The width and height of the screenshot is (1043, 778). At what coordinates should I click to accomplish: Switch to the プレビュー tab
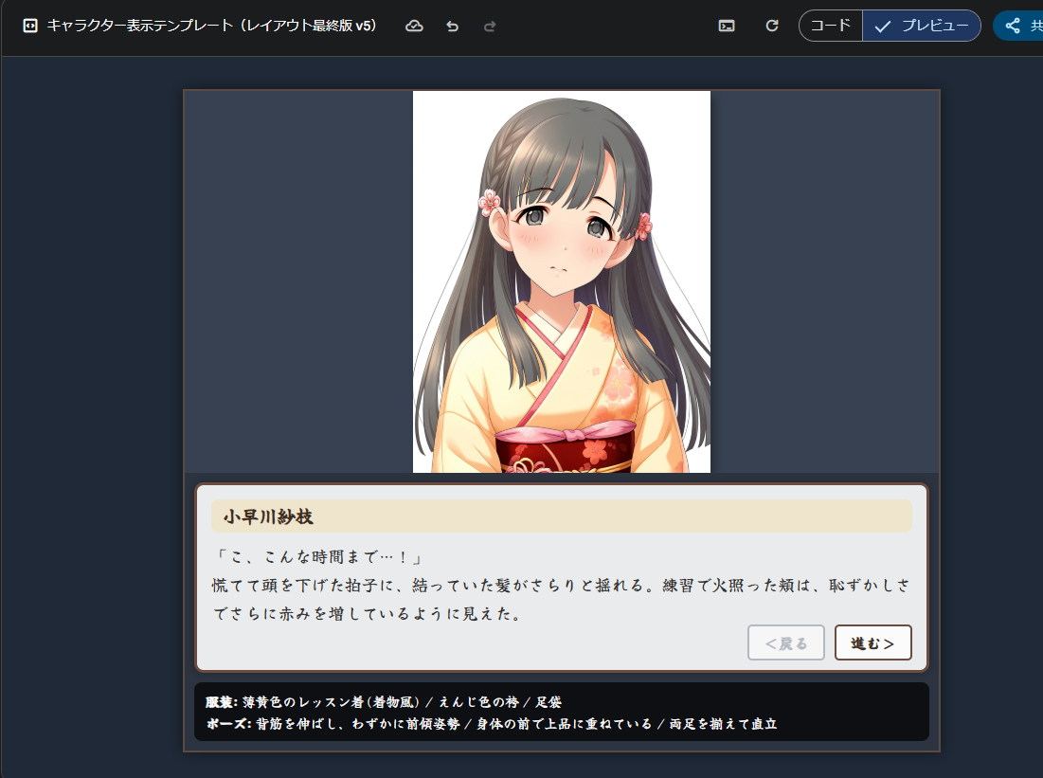pyautogui.click(x=922, y=26)
